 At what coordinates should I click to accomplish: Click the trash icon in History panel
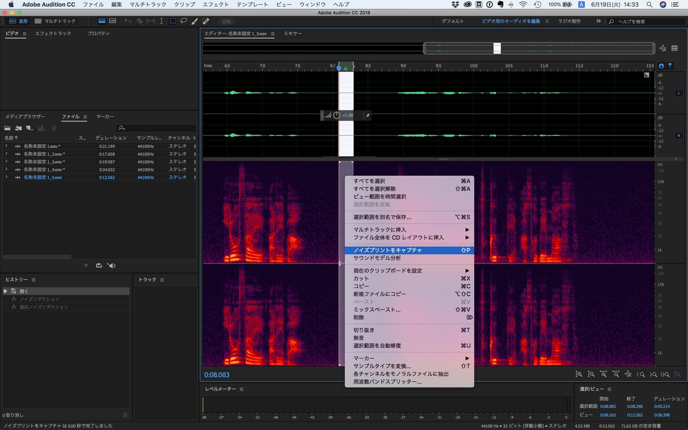[125, 415]
